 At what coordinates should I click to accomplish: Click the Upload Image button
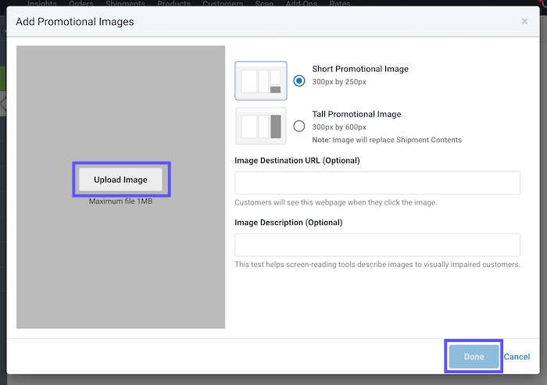tap(120, 180)
